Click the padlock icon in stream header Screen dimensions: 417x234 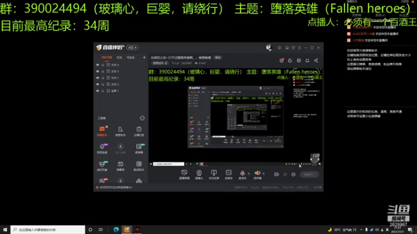click(x=290, y=60)
